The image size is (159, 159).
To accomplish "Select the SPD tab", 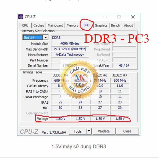I will (x=86, y=25).
